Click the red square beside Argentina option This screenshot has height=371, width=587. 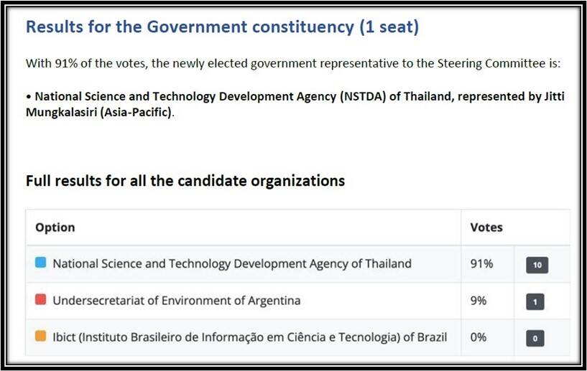[40, 301]
